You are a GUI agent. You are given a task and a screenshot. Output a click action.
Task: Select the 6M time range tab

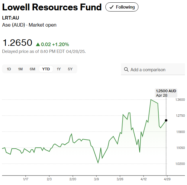(x=32, y=69)
